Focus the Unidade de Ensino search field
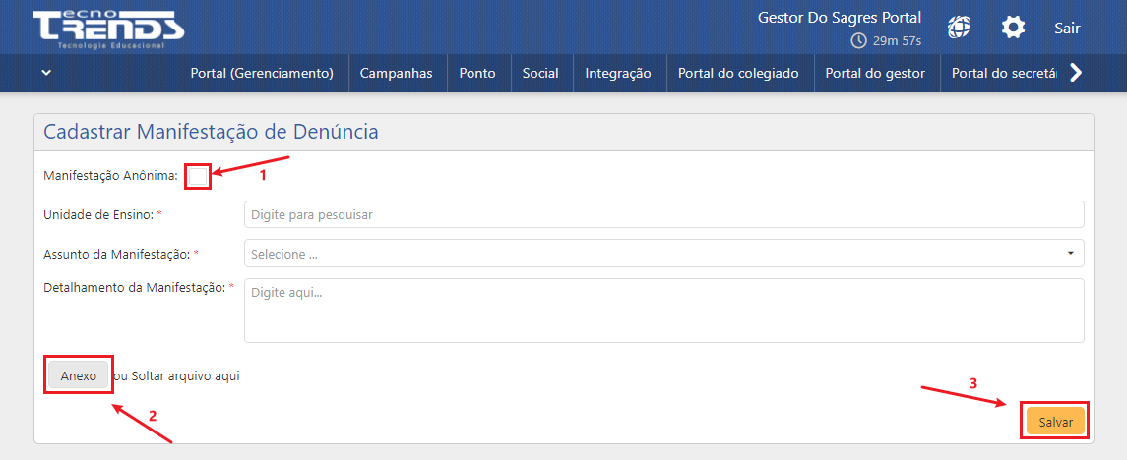1127x460 pixels. pos(663,214)
